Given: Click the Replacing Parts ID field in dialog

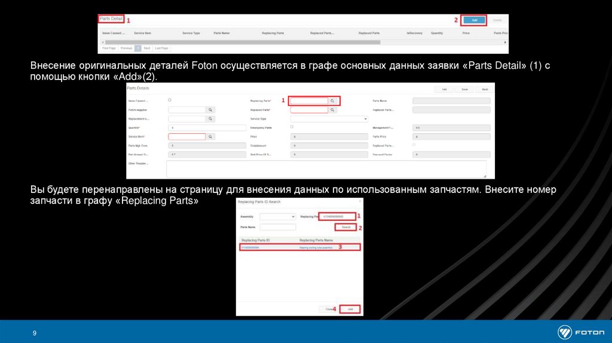Looking at the screenshot, I should pyautogui.click(x=337, y=216).
